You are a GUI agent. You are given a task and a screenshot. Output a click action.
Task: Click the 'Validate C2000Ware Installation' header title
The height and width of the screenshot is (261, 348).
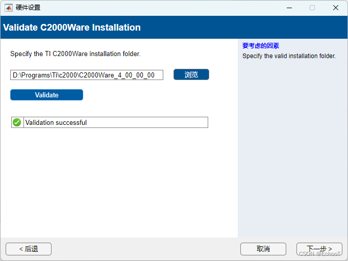[72, 28]
